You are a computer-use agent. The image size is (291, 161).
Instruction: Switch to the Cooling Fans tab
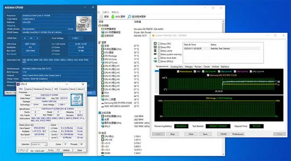click(x=176, y=67)
